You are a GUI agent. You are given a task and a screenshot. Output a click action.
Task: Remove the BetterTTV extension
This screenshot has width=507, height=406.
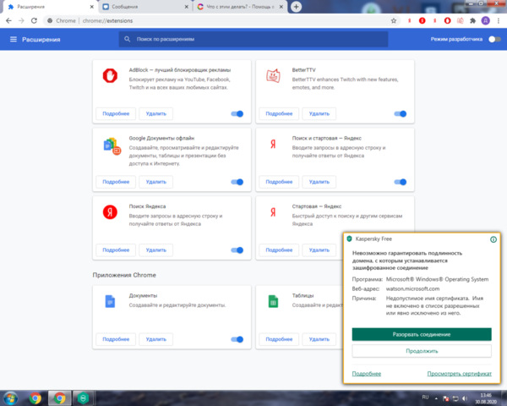coord(319,113)
